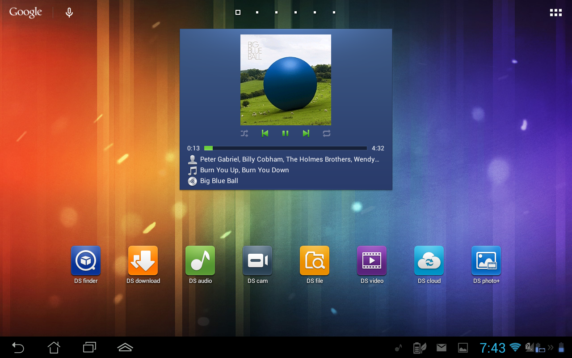
Task: Toggle repeat mode in the music widget
Action: pos(326,133)
